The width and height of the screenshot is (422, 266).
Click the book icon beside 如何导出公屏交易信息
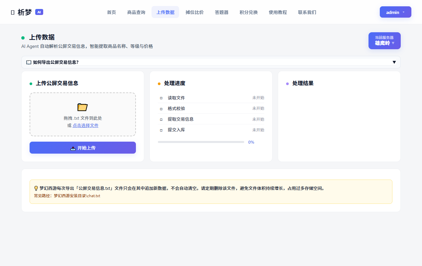pos(29,62)
